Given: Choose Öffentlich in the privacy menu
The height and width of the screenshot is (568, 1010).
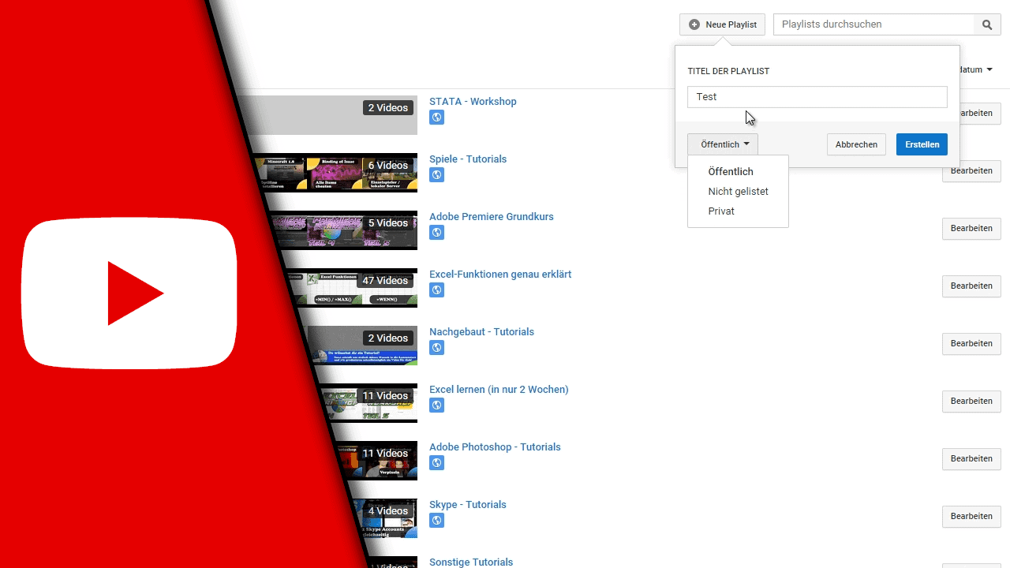Looking at the screenshot, I should (731, 171).
